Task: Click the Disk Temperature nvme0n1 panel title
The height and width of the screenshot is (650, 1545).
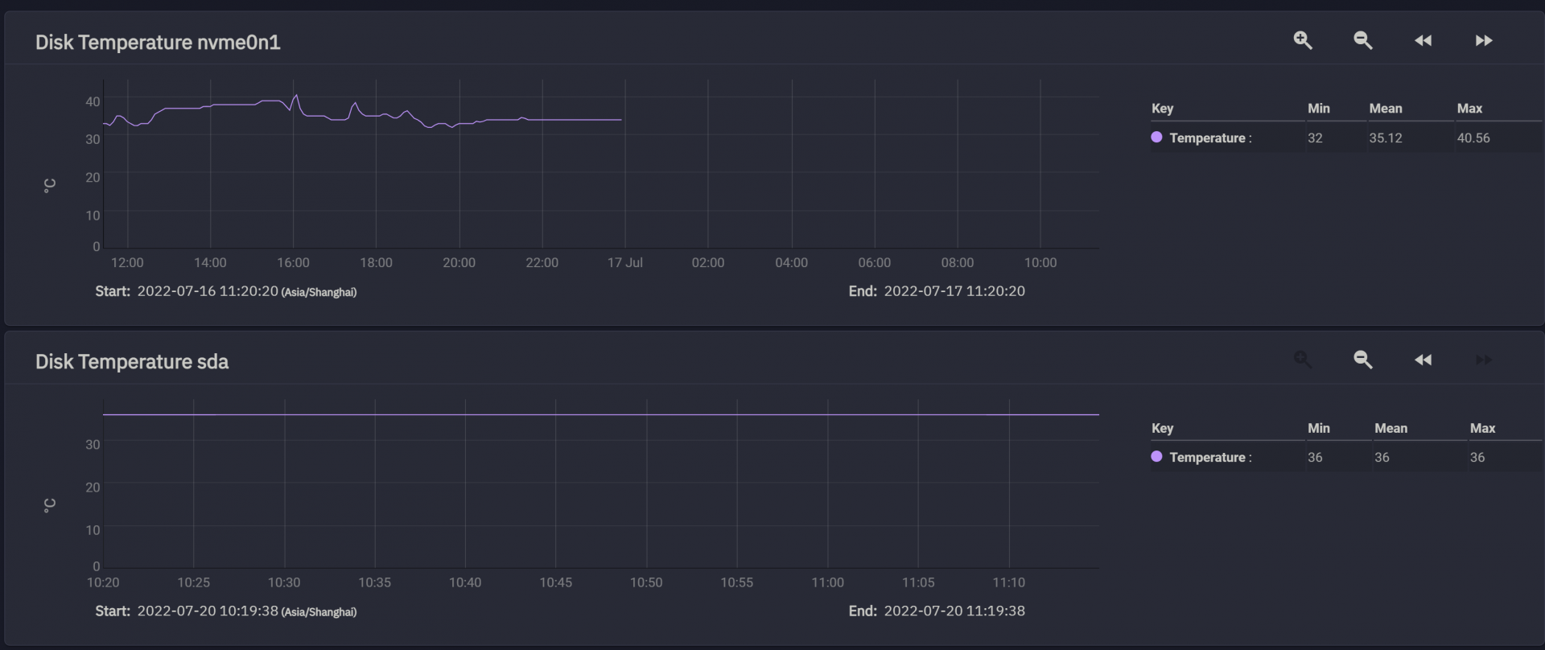Action: pos(158,42)
